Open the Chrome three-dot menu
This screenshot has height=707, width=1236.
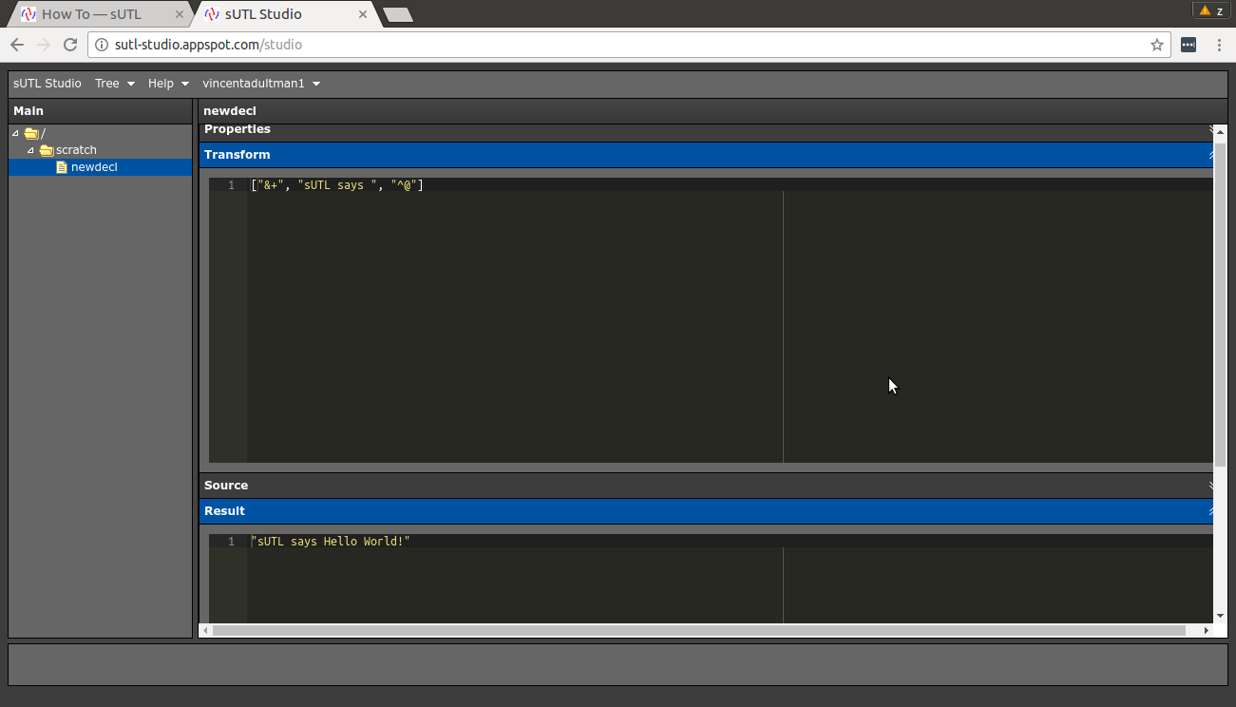pyautogui.click(x=1219, y=45)
